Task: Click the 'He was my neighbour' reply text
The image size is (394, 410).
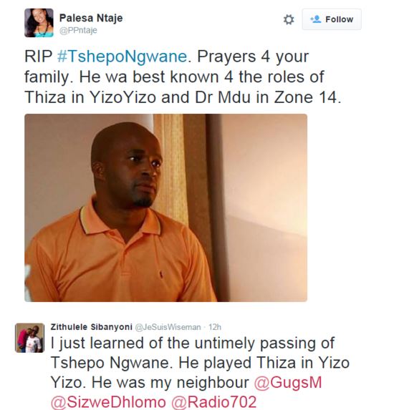Action: 170,383
